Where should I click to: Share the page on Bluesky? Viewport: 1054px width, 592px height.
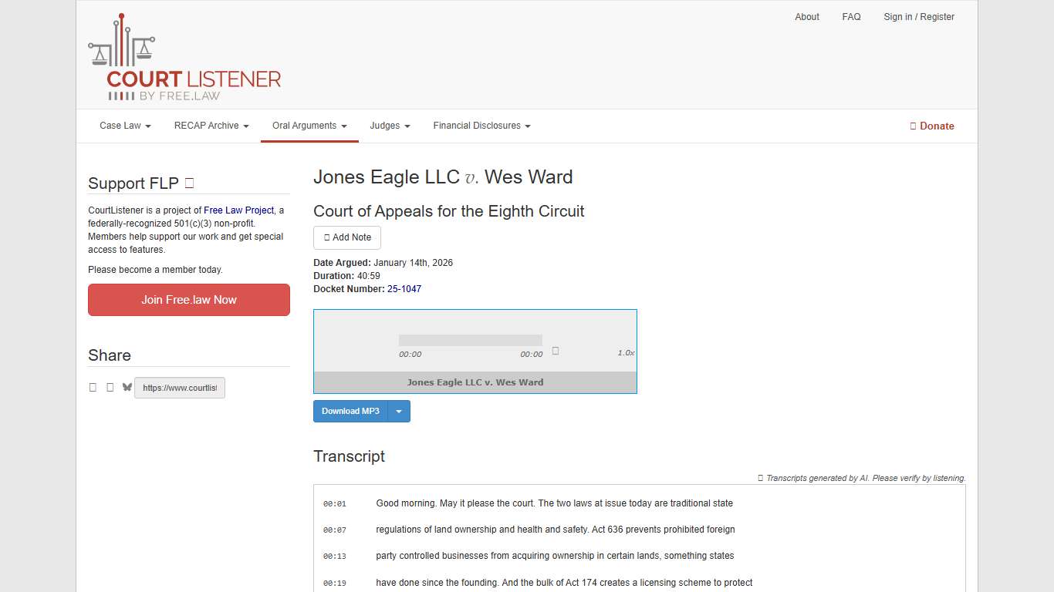(x=127, y=387)
